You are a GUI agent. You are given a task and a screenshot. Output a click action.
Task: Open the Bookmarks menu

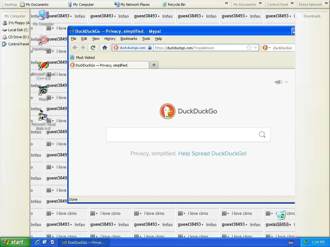tap(129, 39)
